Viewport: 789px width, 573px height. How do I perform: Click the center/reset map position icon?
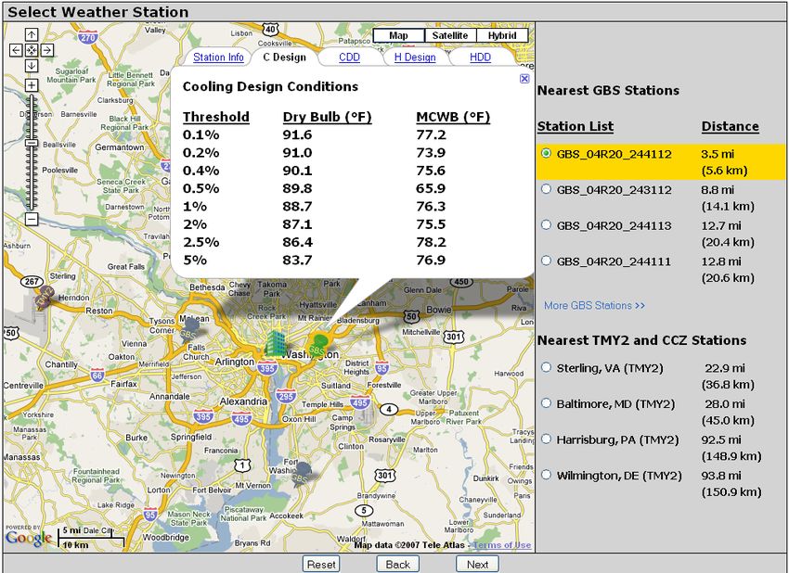32,50
